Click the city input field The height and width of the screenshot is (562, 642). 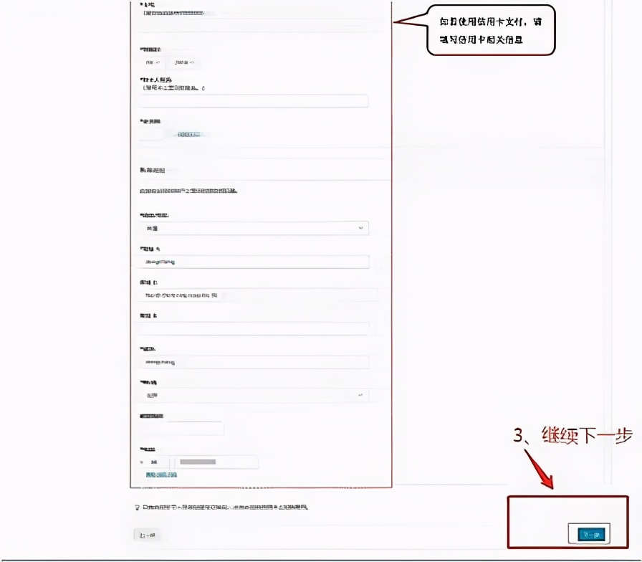point(253,362)
